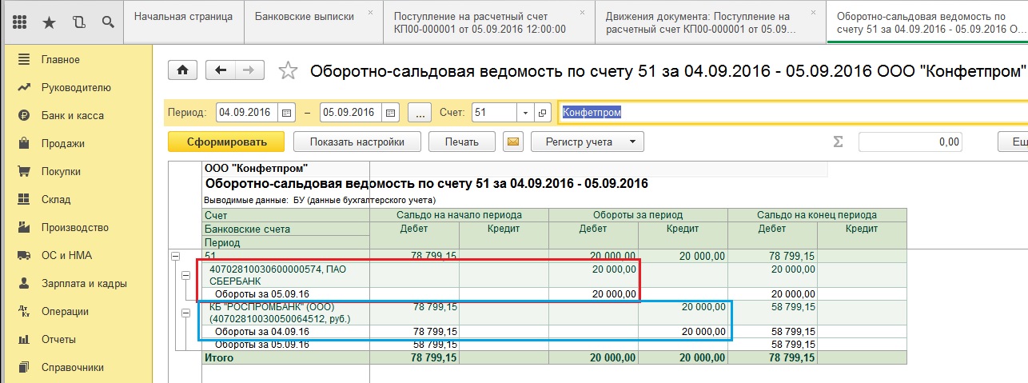
Task: Click the Показать настройки button
Action: (x=357, y=142)
